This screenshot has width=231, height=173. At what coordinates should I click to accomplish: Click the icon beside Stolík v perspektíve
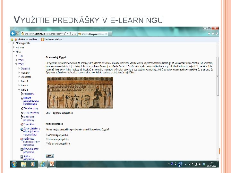(x=22, y=157)
